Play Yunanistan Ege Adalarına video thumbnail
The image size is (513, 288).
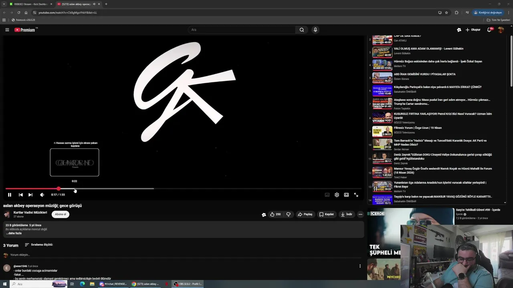tap(382, 186)
